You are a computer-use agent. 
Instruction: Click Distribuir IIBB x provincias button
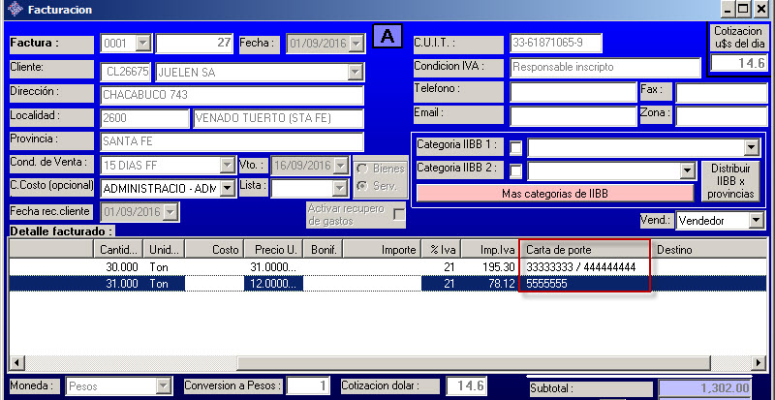pyautogui.click(x=732, y=181)
